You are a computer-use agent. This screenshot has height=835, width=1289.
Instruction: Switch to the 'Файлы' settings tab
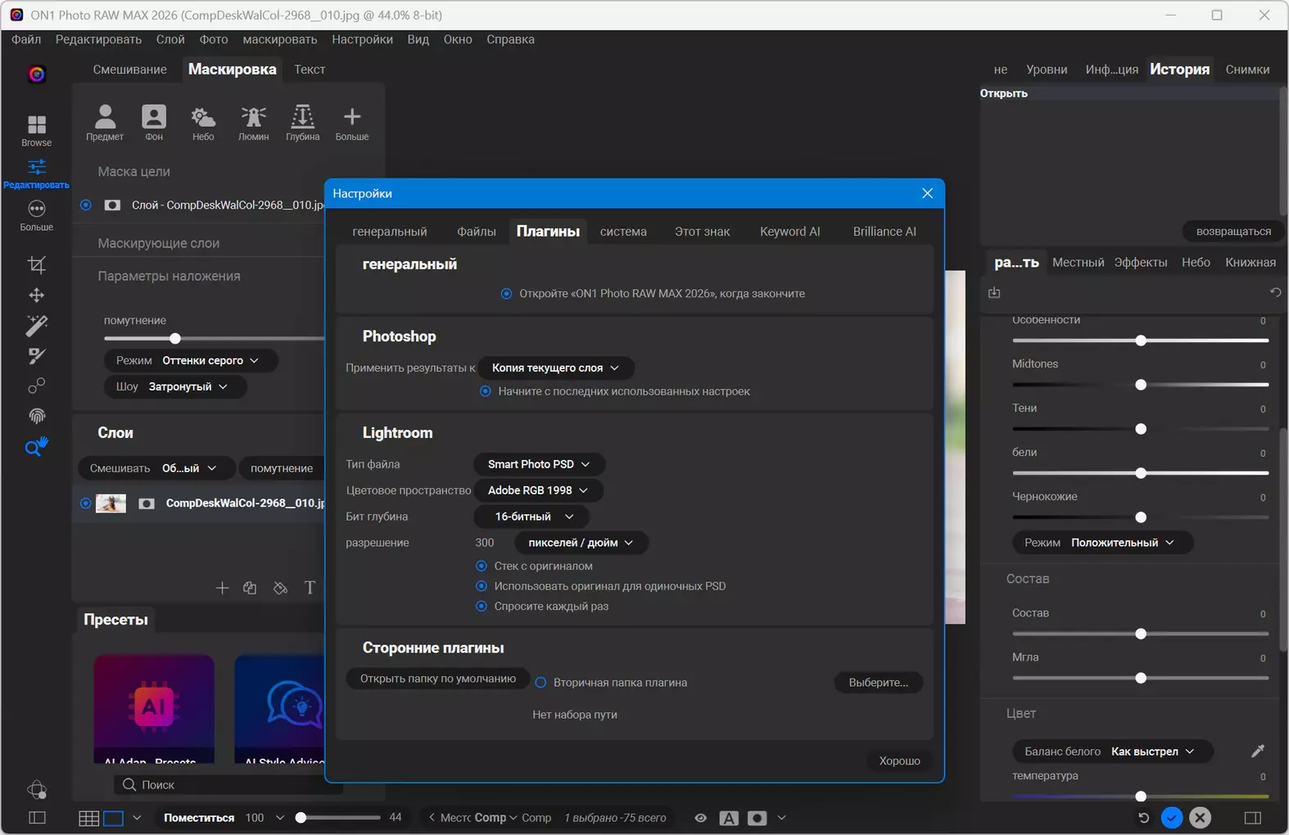(476, 232)
